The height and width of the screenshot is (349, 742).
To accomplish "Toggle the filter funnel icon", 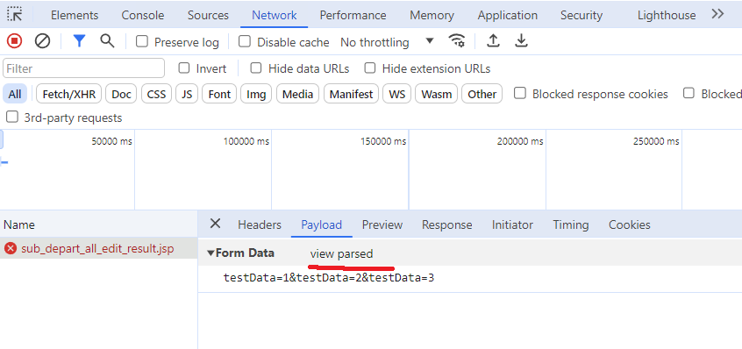I will [79, 41].
